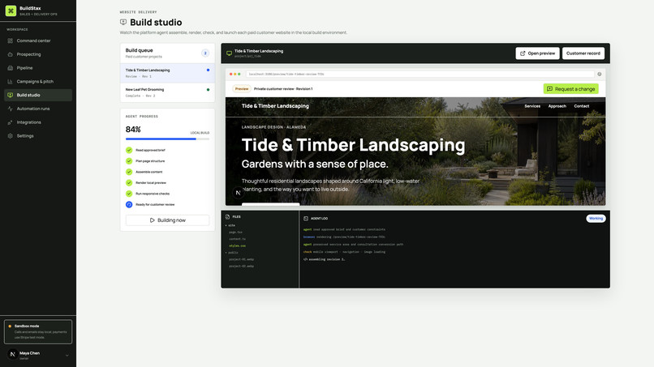Open styles.css in the Files tree

click(237, 245)
